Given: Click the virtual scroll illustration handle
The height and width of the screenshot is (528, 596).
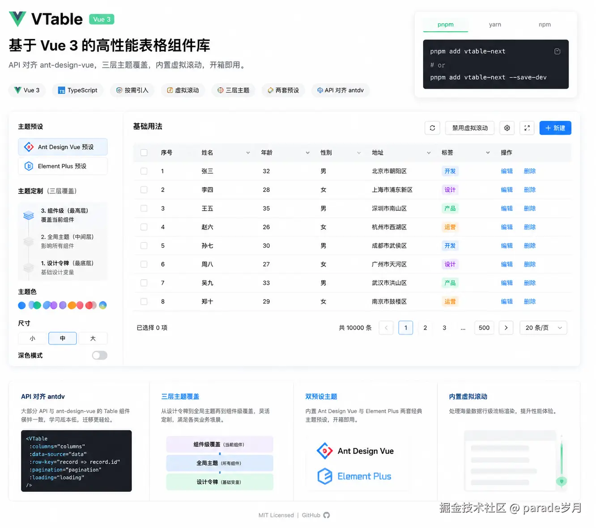Looking at the screenshot, I should 561,481.
